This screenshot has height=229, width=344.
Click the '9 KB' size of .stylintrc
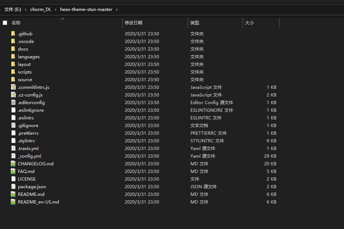pos(271,141)
